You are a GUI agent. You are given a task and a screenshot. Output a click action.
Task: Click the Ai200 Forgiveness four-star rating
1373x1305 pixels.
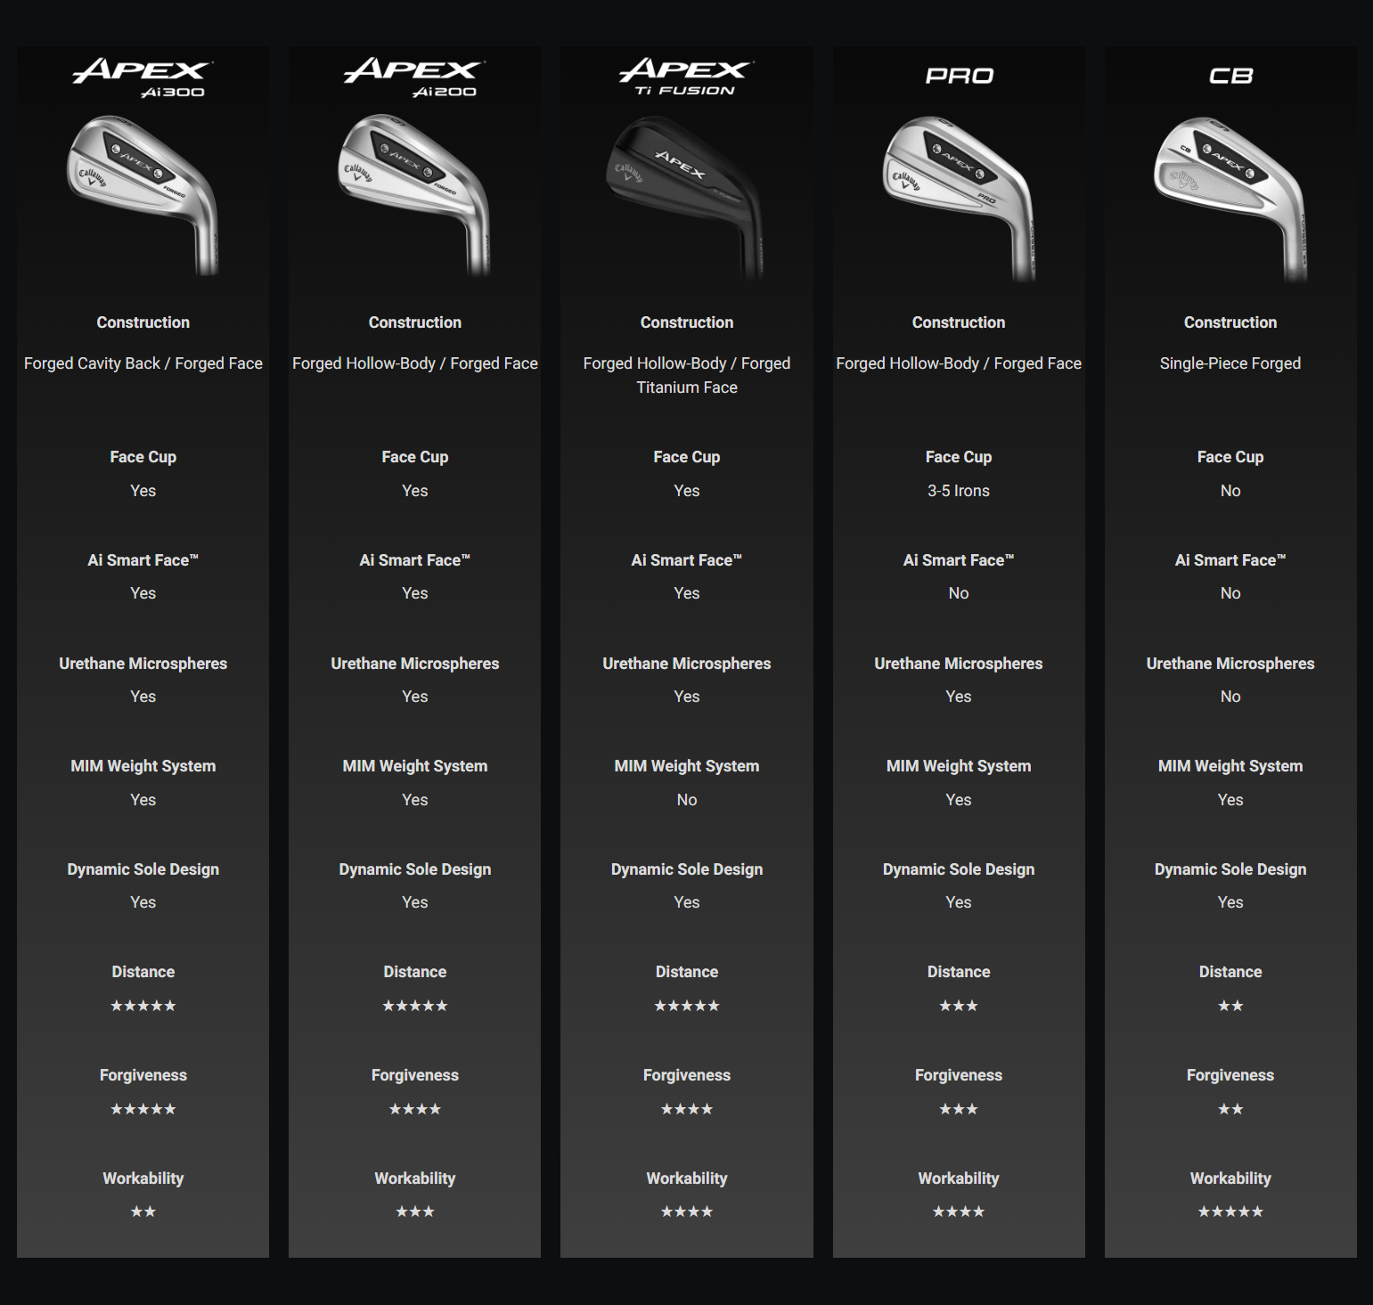(415, 1109)
